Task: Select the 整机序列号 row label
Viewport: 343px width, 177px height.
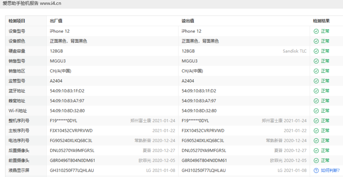Action: [19, 121]
